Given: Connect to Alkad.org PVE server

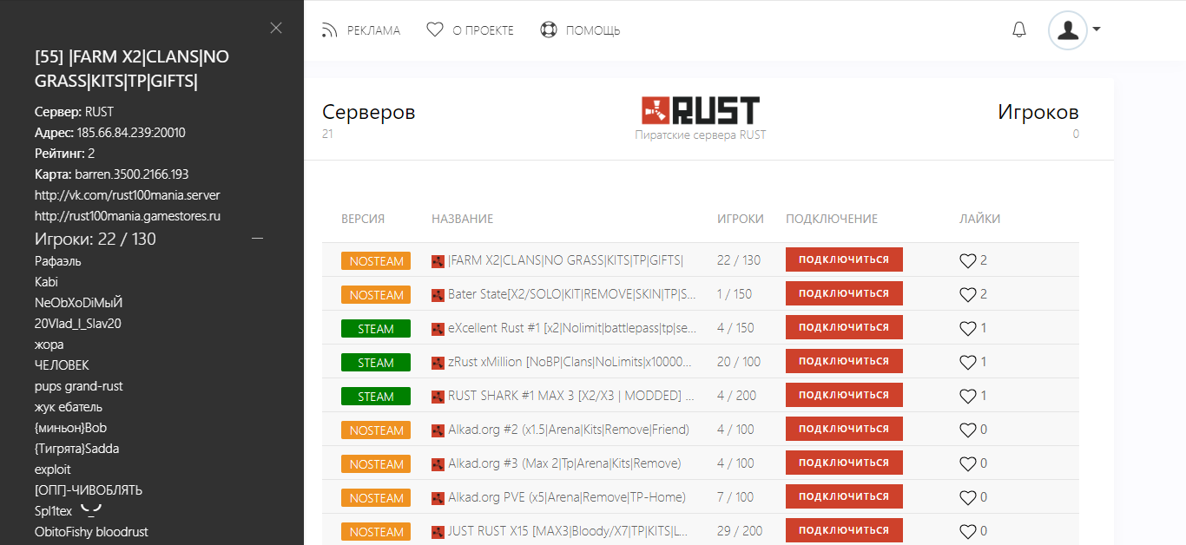Looking at the screenshot, I should (844, 496).
